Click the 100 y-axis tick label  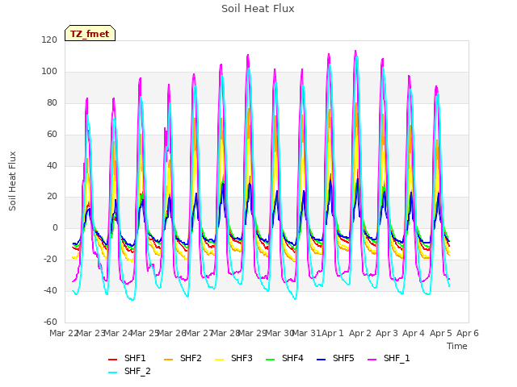[49, 72]
